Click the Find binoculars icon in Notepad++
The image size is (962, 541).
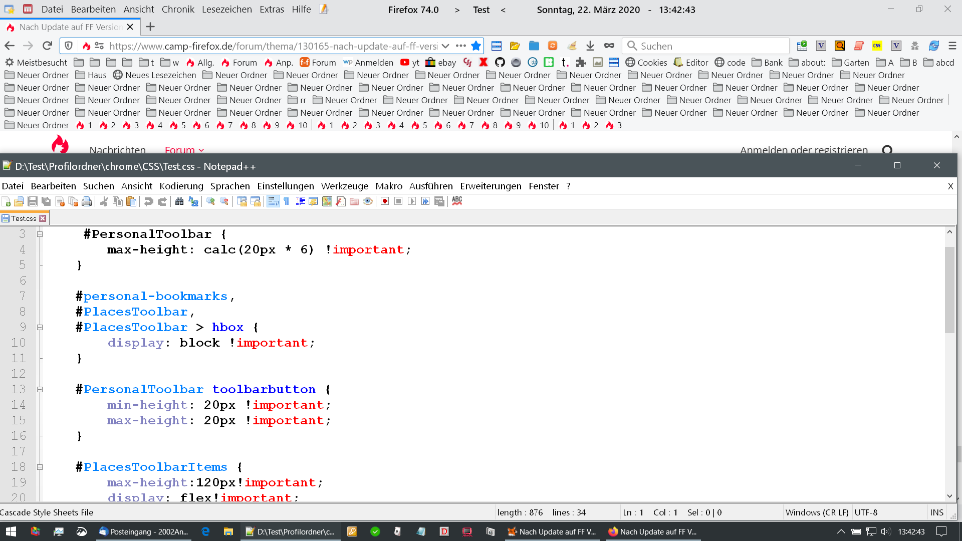[x=179, y=201]
